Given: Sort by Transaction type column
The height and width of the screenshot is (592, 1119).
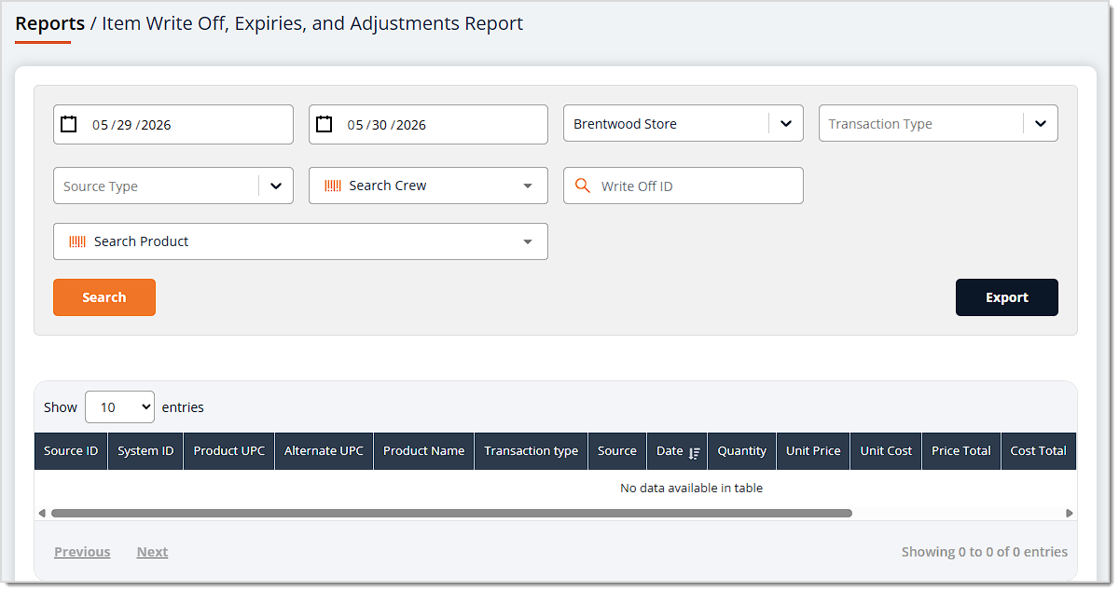Looking at the screenshot, I should point(532,451).
